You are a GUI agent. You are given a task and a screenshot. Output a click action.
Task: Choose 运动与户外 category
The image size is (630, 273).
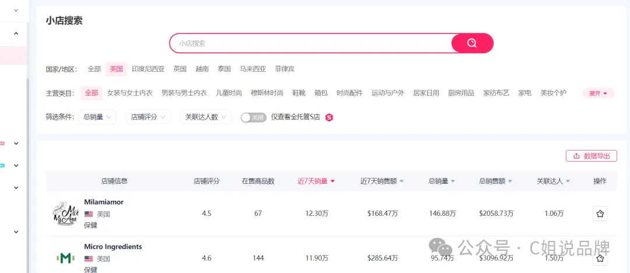pyautogui.click(x=388, y=93)
